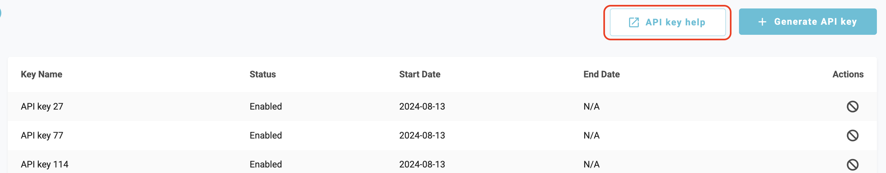
Task: Click the End Date column header
Action: (601, 74)
